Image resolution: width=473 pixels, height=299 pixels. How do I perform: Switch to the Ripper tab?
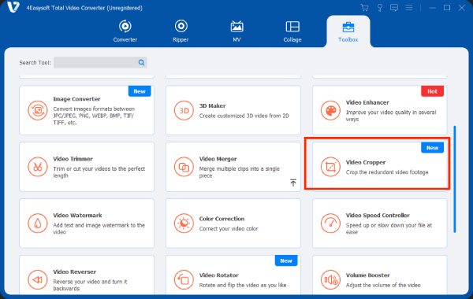(181, 31)
